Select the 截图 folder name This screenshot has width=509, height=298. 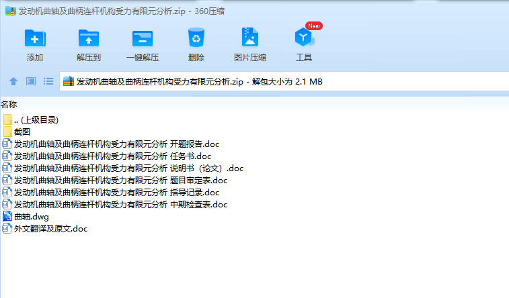[x=22, y=132]
